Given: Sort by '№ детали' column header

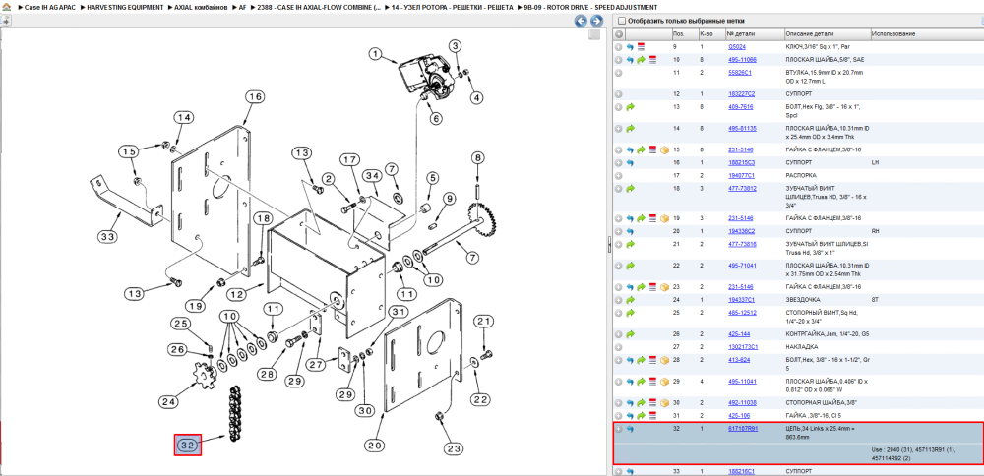Looking at the screenshot, I should pyautogui.click(x=755, y=33).
